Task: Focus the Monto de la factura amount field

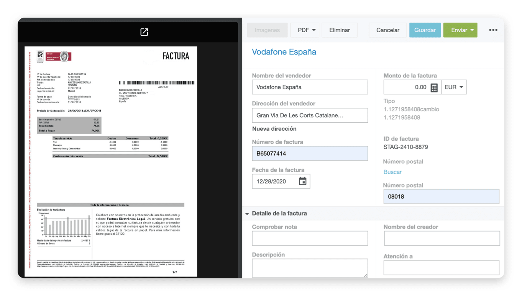Action: click(x=412, y=87)
